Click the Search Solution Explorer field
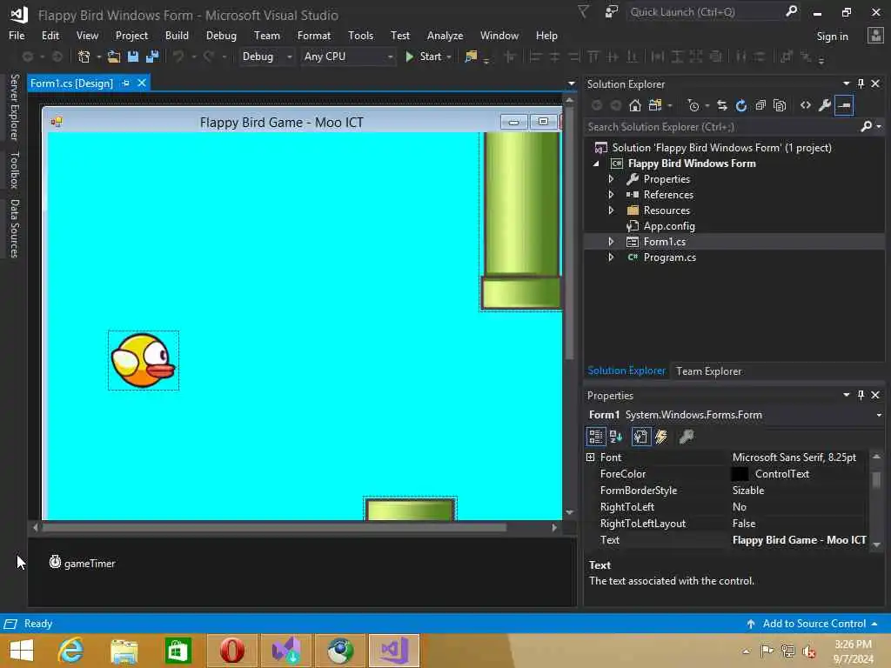This screenshot has height=668, width=891. (721, 127)
